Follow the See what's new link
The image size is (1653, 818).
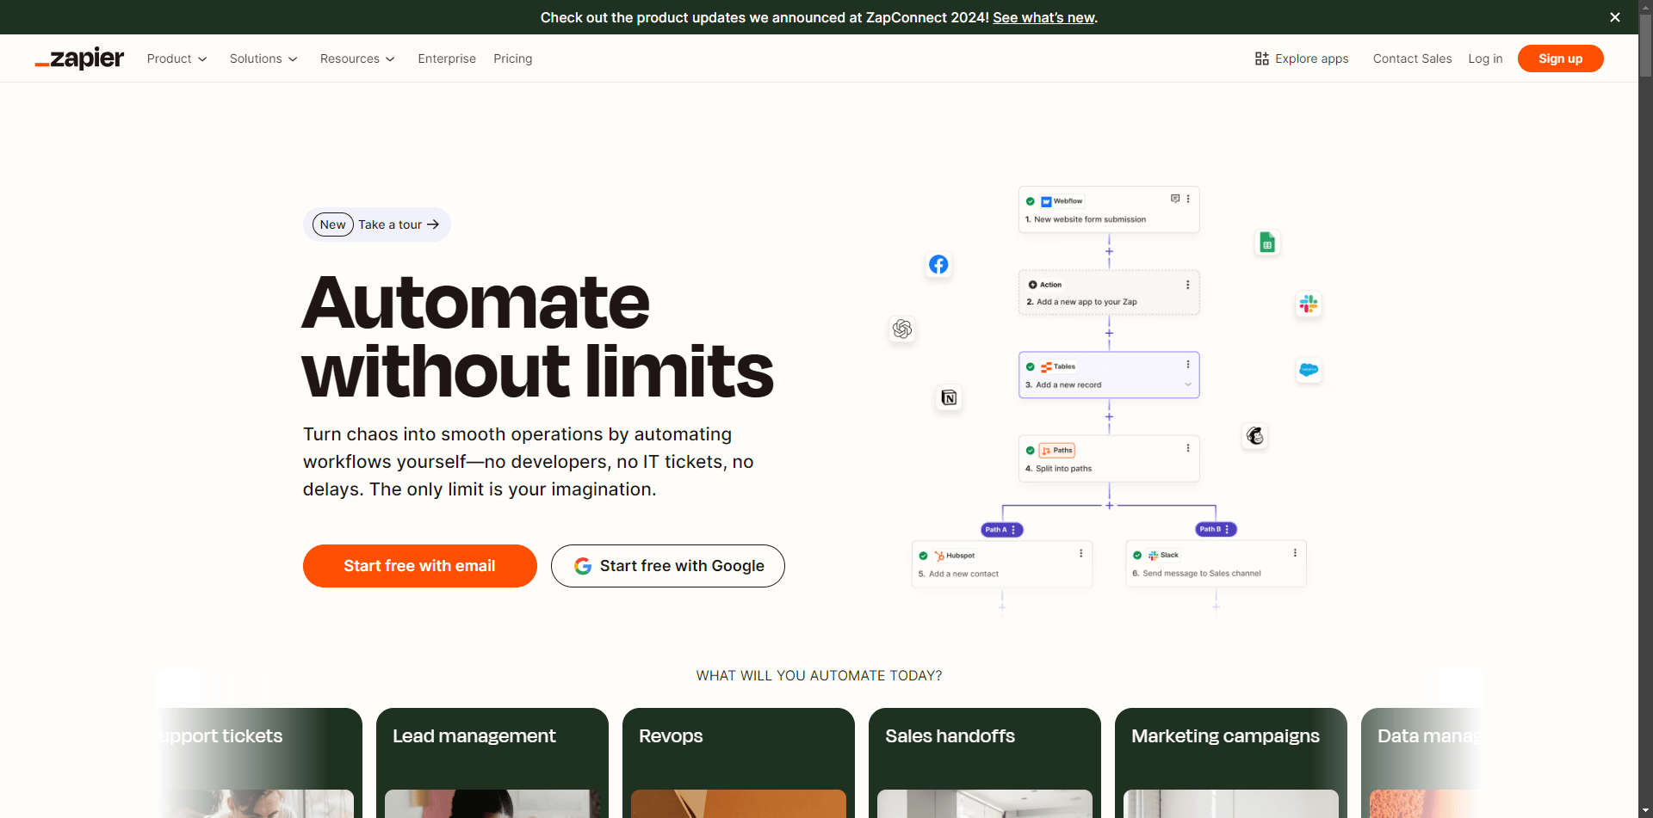click(x=1043, y=17)
